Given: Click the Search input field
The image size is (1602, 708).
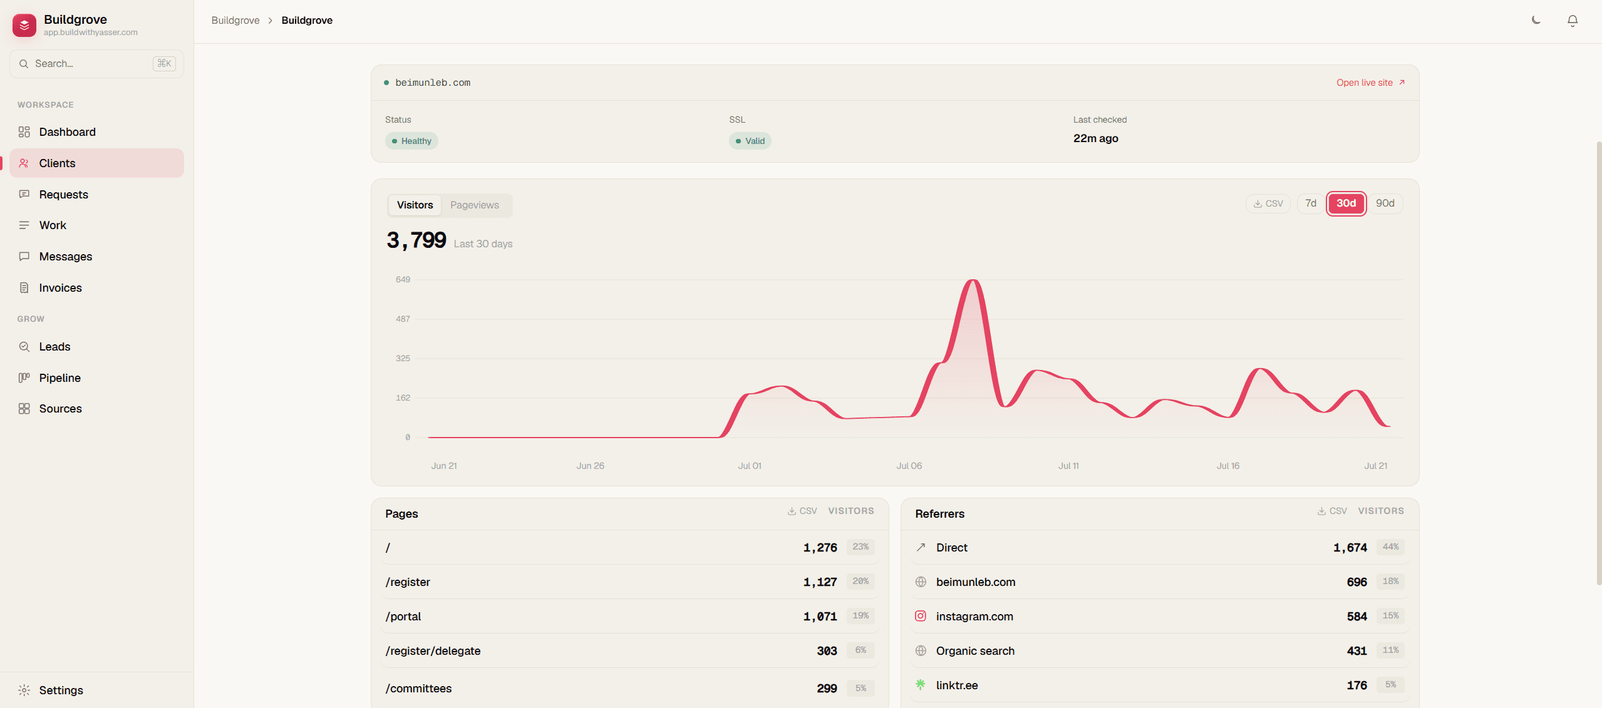Looking at the screenshot, I should click(x=96, y=64).
